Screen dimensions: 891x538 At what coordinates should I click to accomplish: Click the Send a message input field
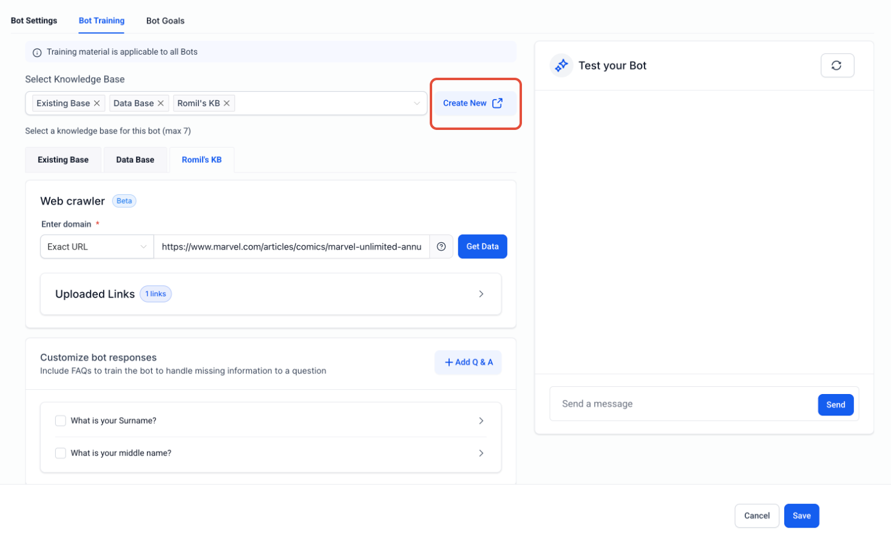click(684, 404)
